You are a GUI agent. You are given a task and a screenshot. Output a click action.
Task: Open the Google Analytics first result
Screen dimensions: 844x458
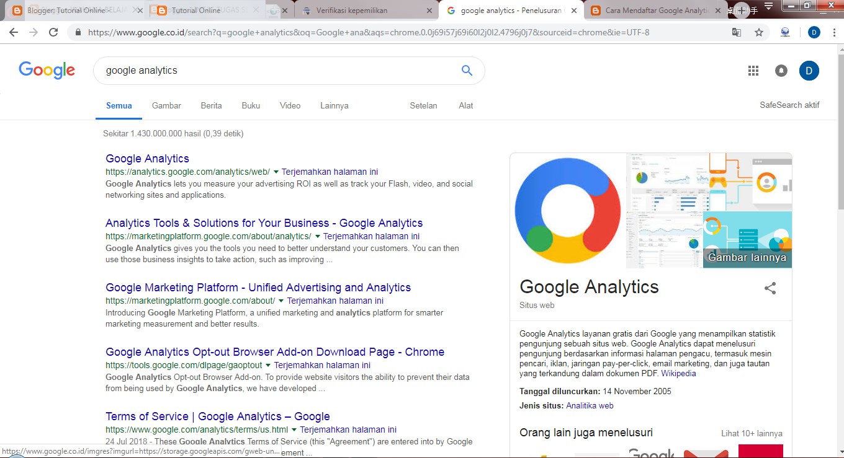[x=147, y=159]
